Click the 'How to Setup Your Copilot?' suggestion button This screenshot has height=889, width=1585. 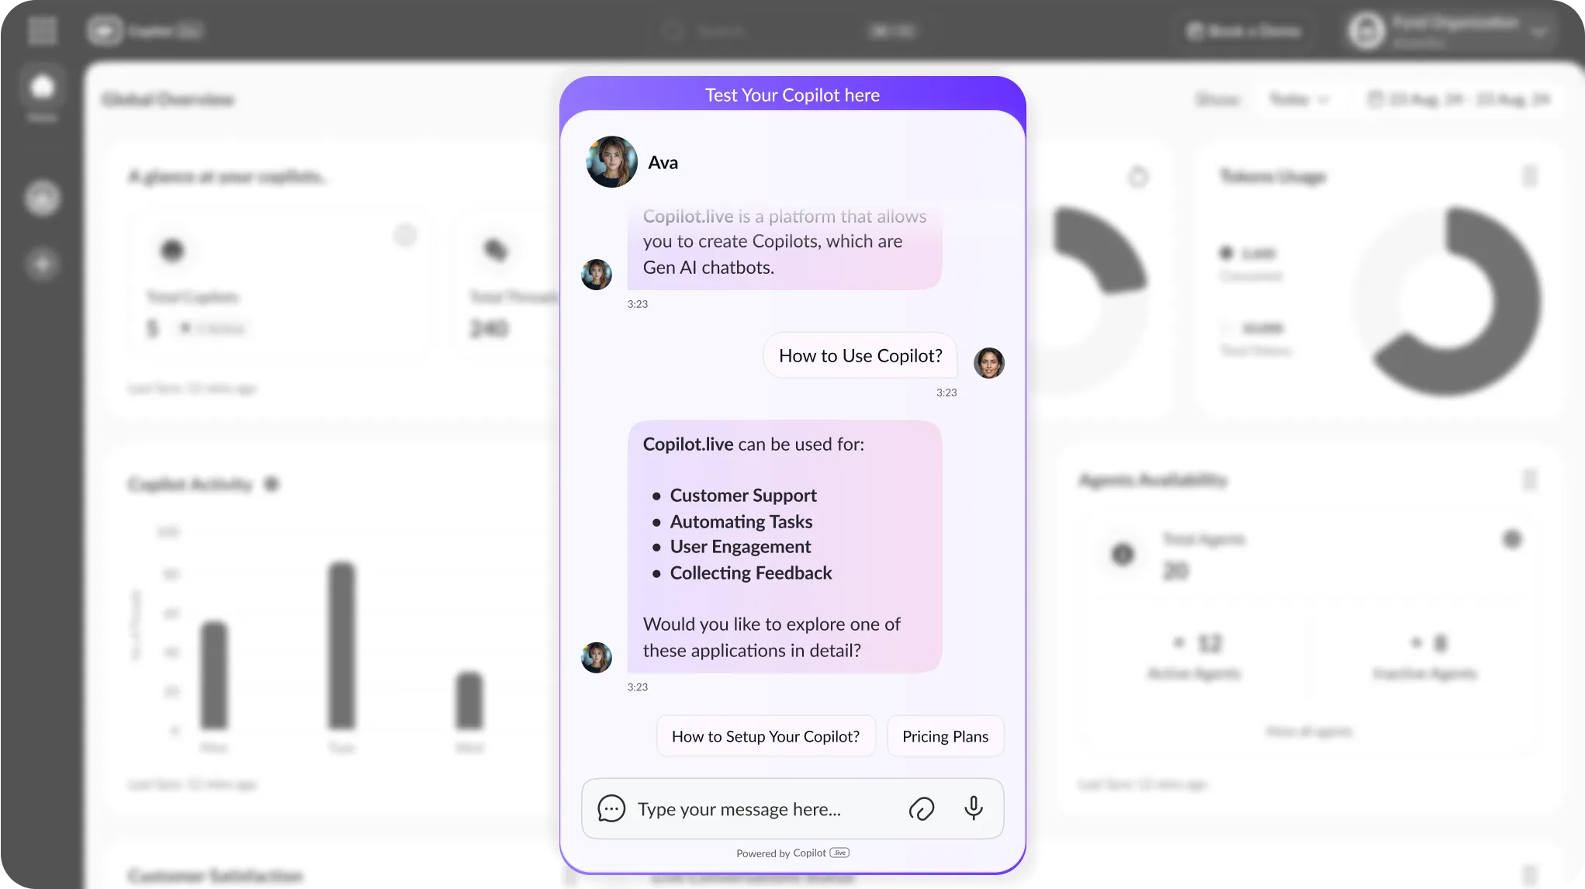point(765,735)
